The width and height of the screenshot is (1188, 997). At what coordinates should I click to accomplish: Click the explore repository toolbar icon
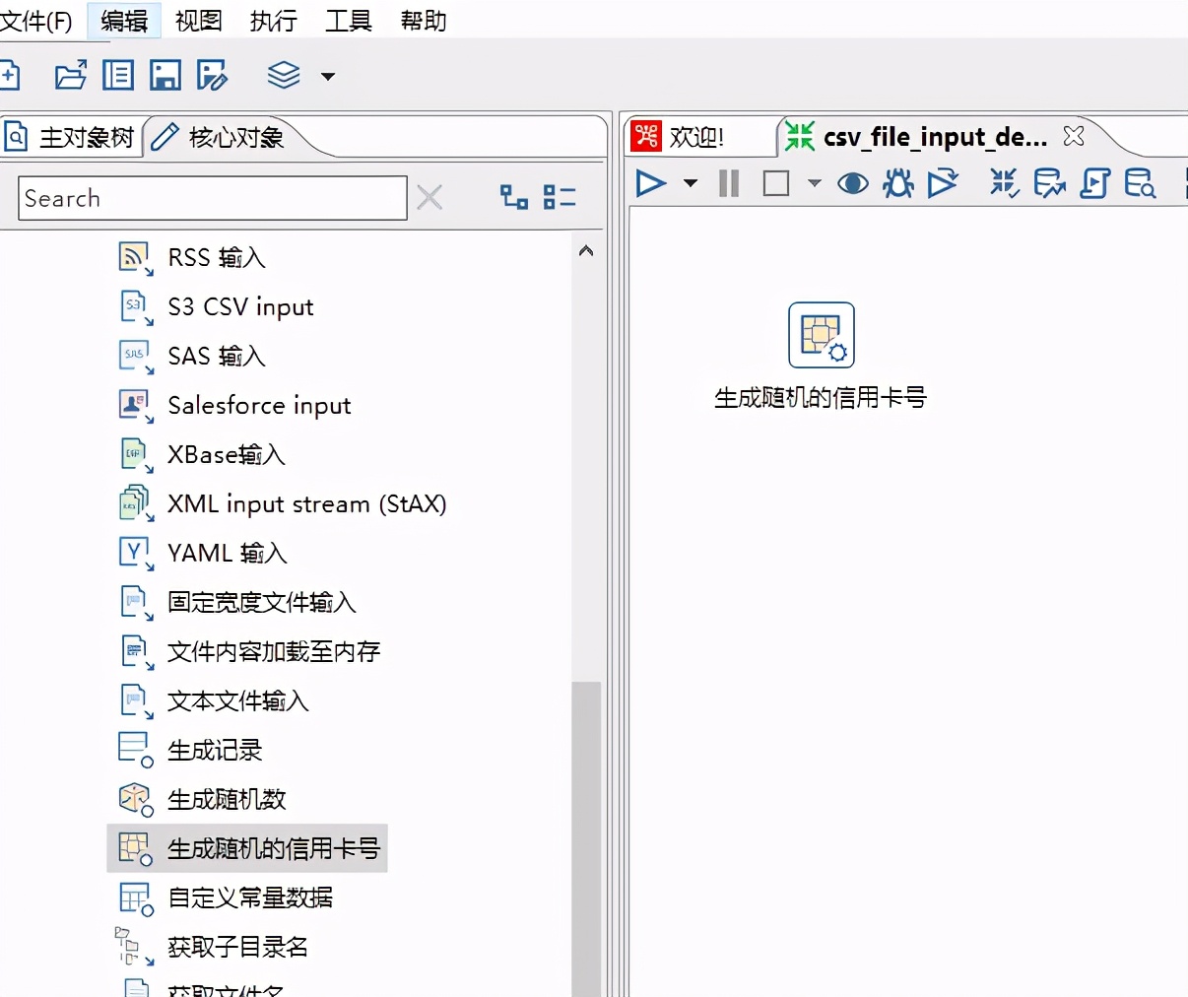[118, 75]
